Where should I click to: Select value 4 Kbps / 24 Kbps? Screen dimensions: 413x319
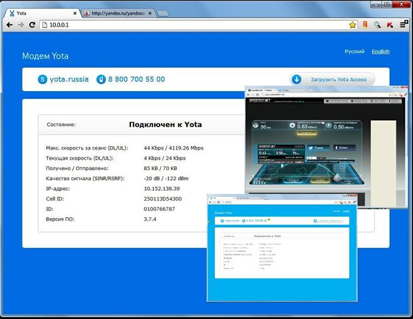[x=165, y=158]
